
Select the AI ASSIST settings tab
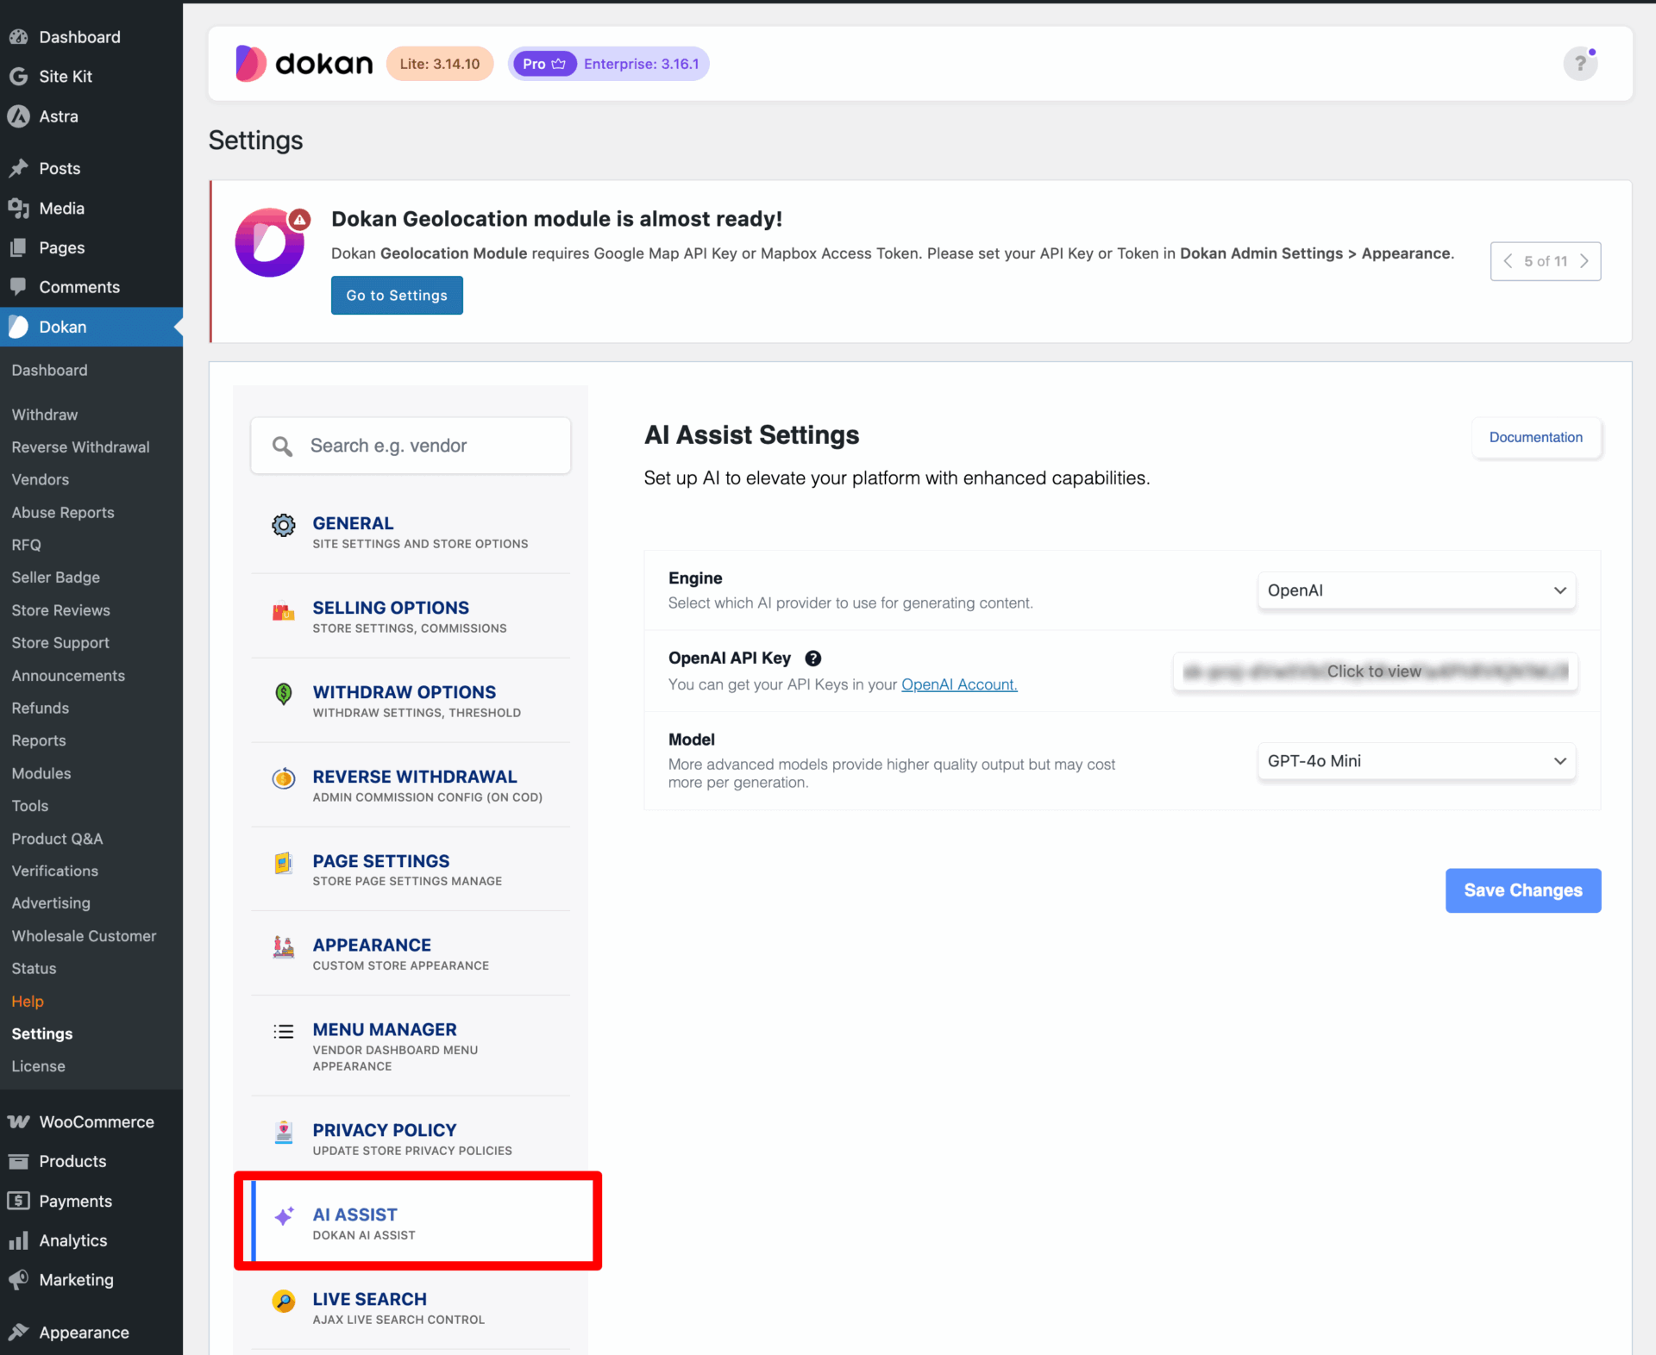(x=419, y=1221)
